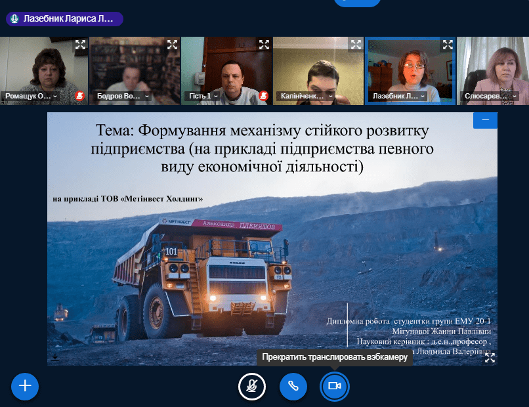Click talking indicator Лазебник Лариса Л...
529x407 pixels.
tap(64, 19)
